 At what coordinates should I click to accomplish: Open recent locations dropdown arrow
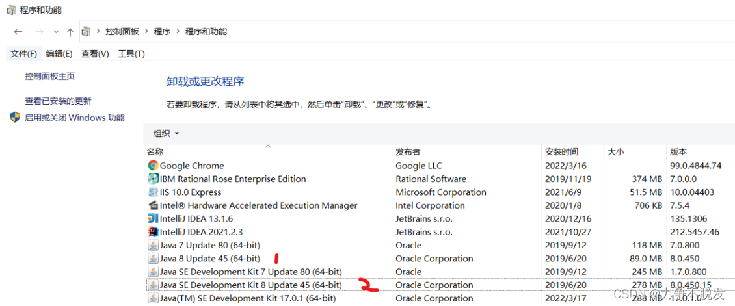pyautogui.click(x=56, y=32)
